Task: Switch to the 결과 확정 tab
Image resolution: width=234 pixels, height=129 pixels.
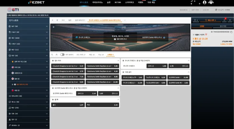Action: point(223,26)
